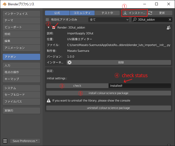
Task: Enable the 有効化アドオンのみ checkbox
Action: coord(47,20)
